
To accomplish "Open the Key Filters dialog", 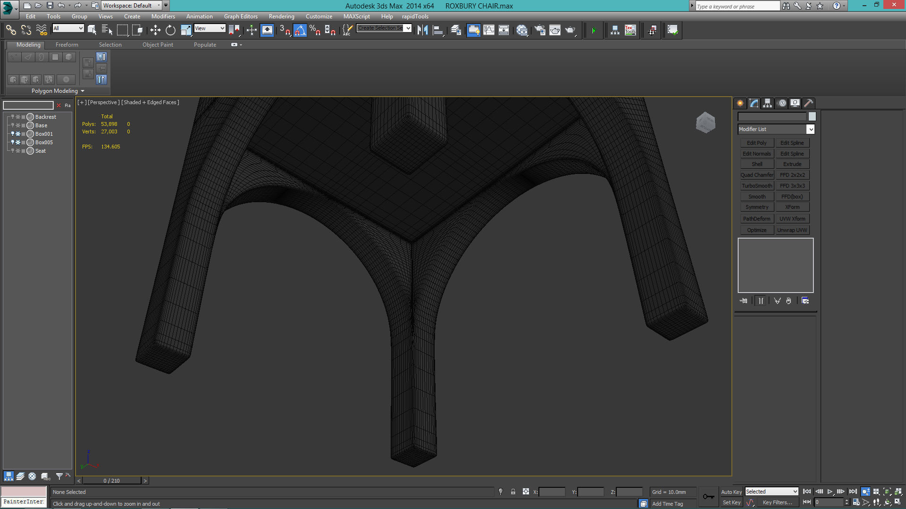I will pos(778,502).
